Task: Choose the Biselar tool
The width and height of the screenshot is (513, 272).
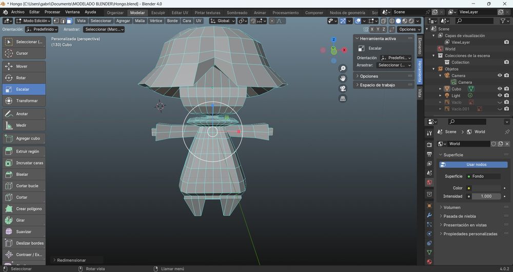Action: 24,174
